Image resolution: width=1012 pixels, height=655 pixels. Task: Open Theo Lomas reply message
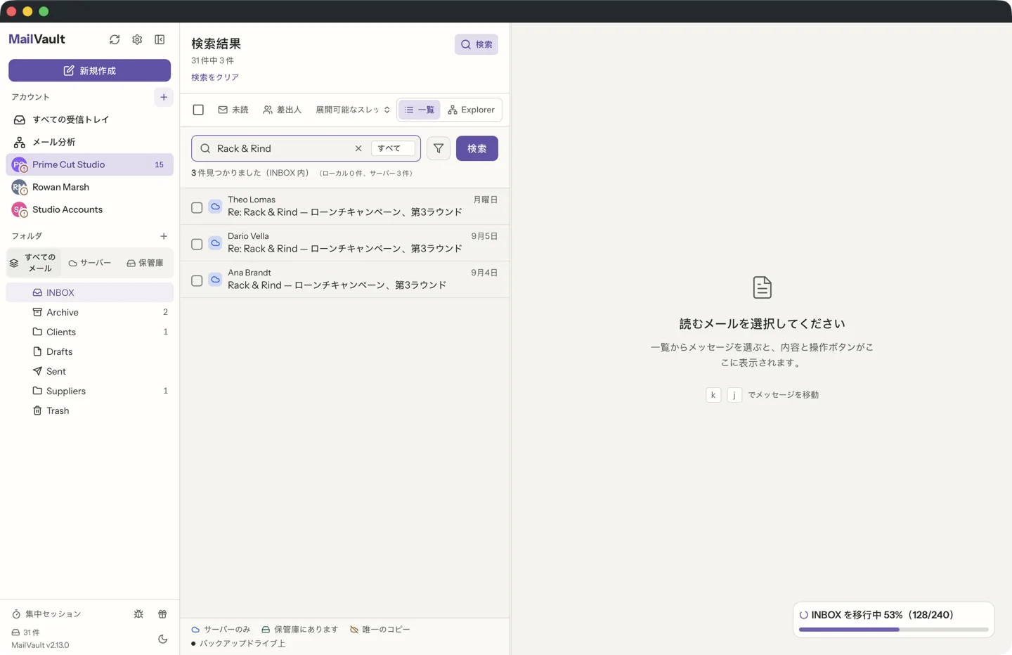pos(345,206)
